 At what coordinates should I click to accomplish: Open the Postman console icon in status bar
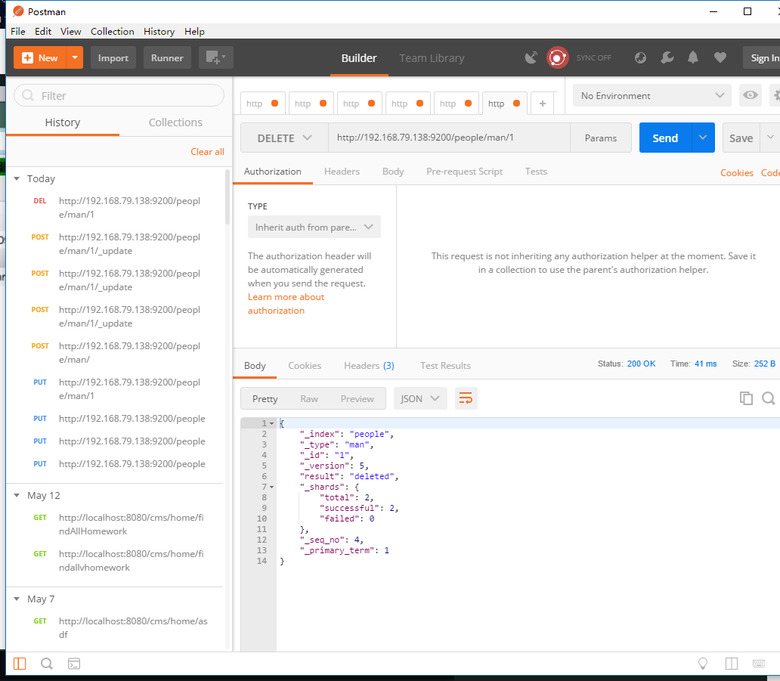pos(74,664)
